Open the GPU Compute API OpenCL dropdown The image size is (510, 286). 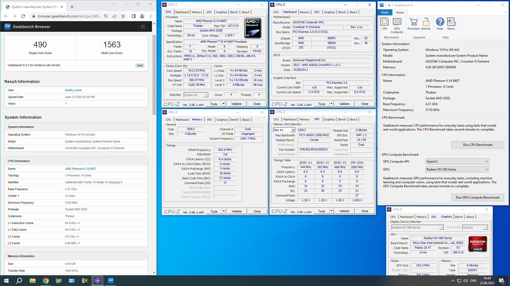[x=457, y=162]
